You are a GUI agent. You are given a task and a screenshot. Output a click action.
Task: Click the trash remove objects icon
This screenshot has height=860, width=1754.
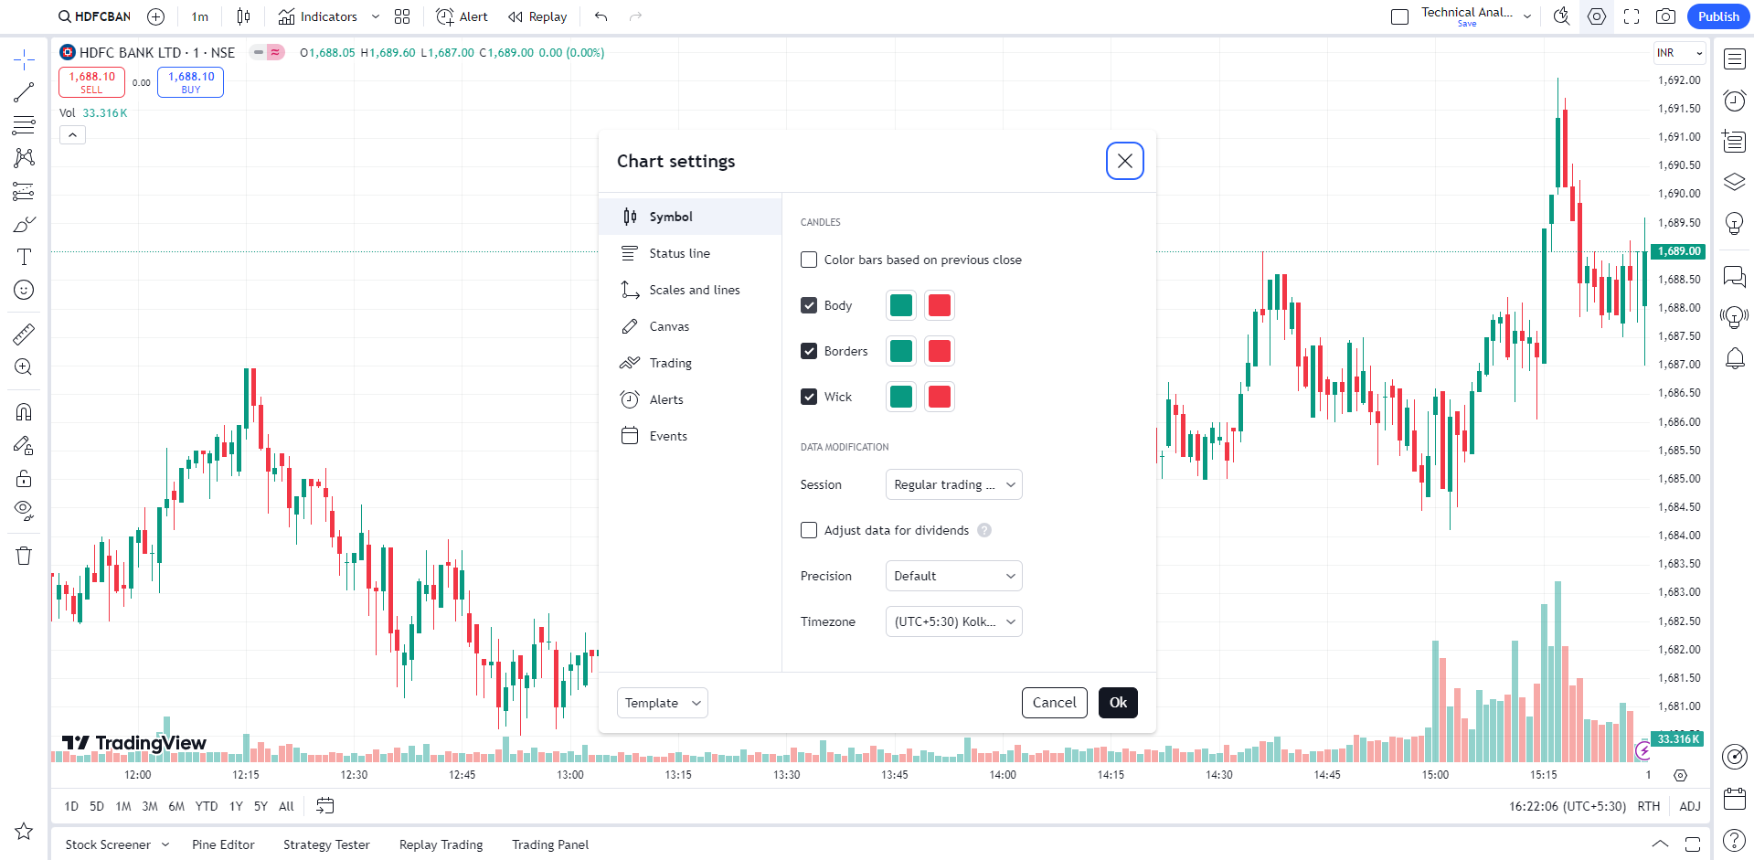point(24,556)
